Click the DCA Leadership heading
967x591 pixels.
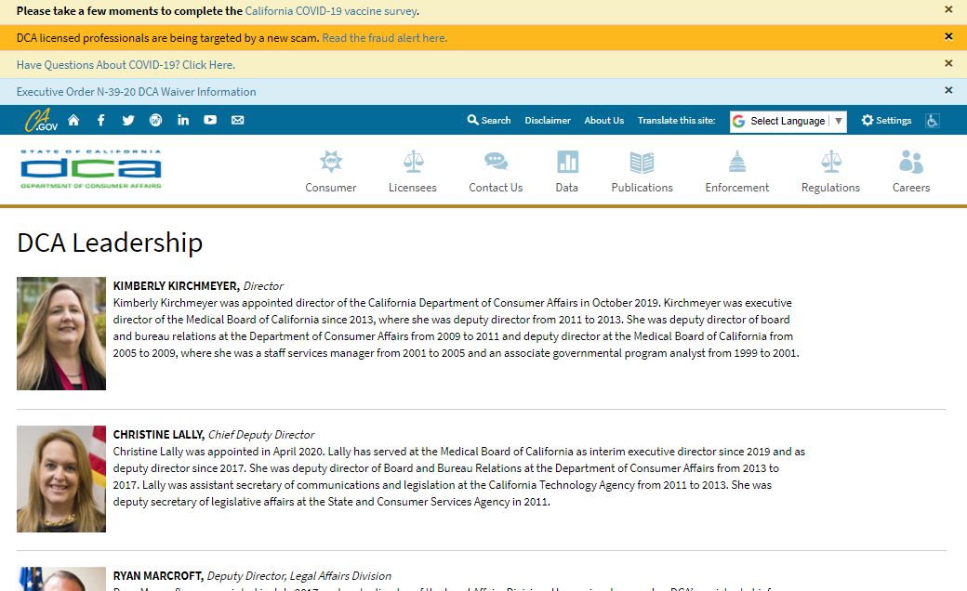pos(110,243)
